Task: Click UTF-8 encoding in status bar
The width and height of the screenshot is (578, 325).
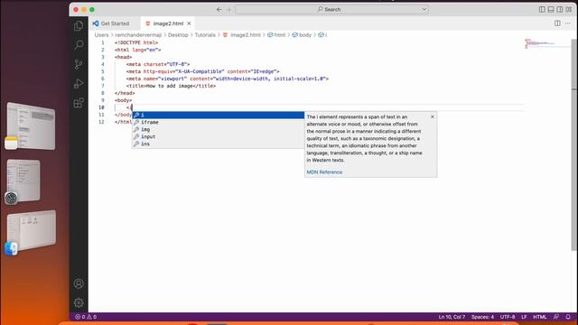Action: 508,317
